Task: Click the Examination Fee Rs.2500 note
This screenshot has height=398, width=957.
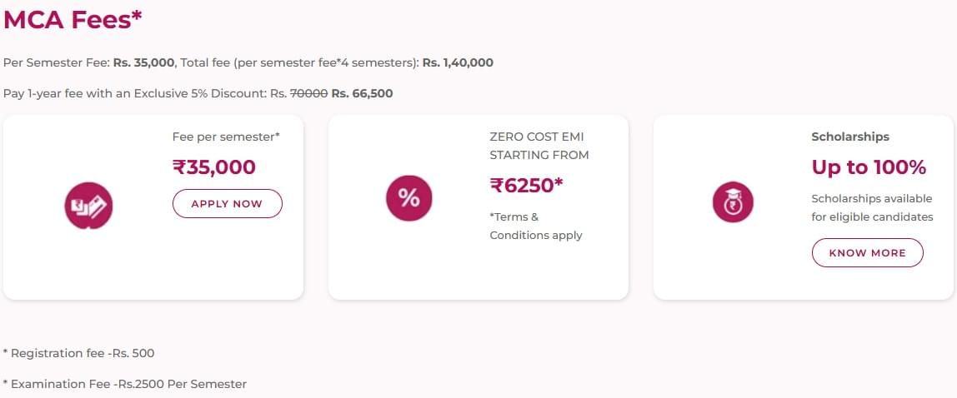Action: (x=125, y=384)
